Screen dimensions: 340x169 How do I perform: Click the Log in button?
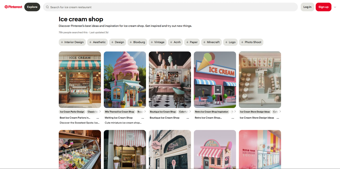coord(307,7)
